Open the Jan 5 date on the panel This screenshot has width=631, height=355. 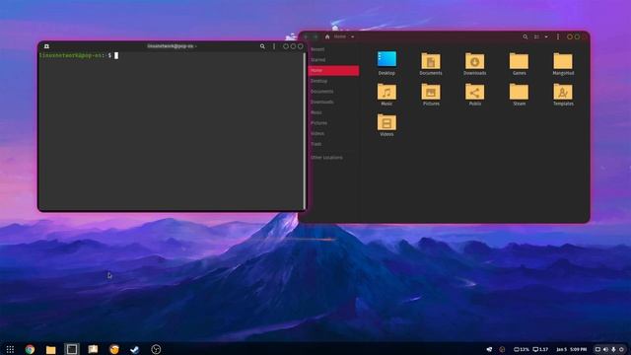(561, 349)
